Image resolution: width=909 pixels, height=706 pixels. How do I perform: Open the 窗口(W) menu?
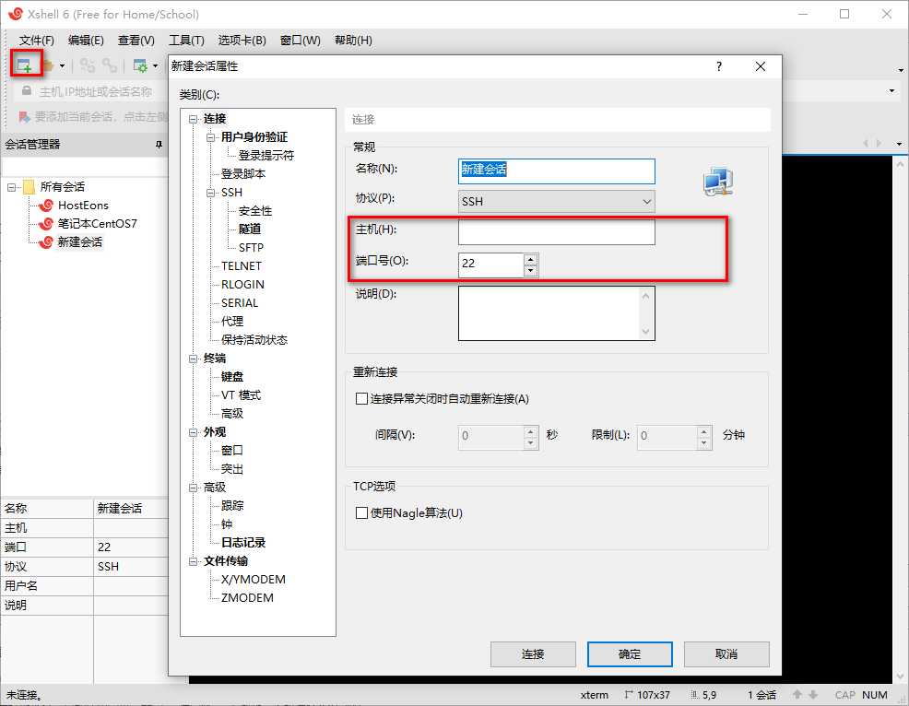click(300, 40)
